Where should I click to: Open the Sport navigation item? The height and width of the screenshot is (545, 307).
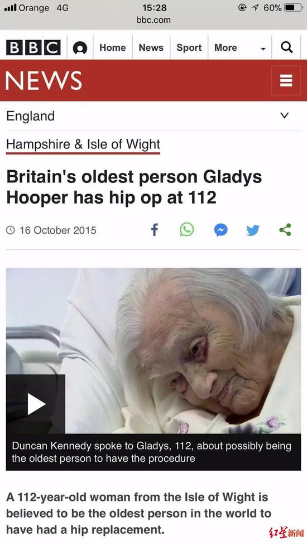click(189, 47)
